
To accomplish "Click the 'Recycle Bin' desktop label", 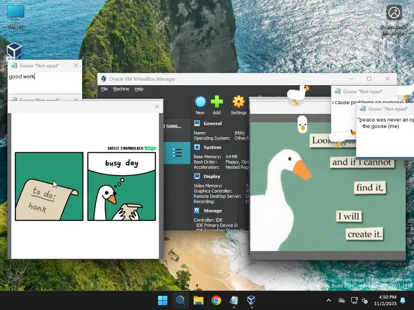I will (x=394, y=264).
